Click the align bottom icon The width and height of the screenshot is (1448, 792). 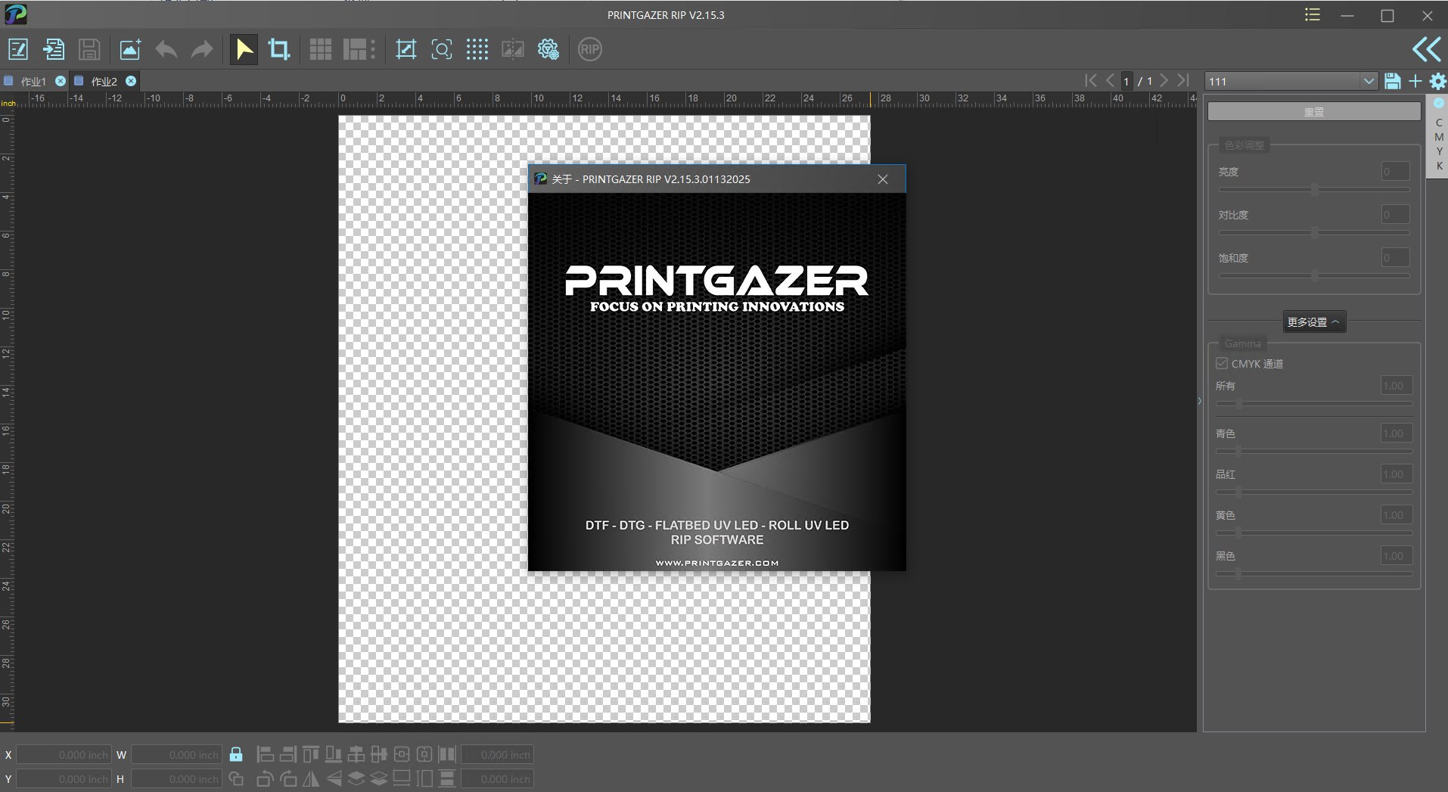[x=334, y=754]
